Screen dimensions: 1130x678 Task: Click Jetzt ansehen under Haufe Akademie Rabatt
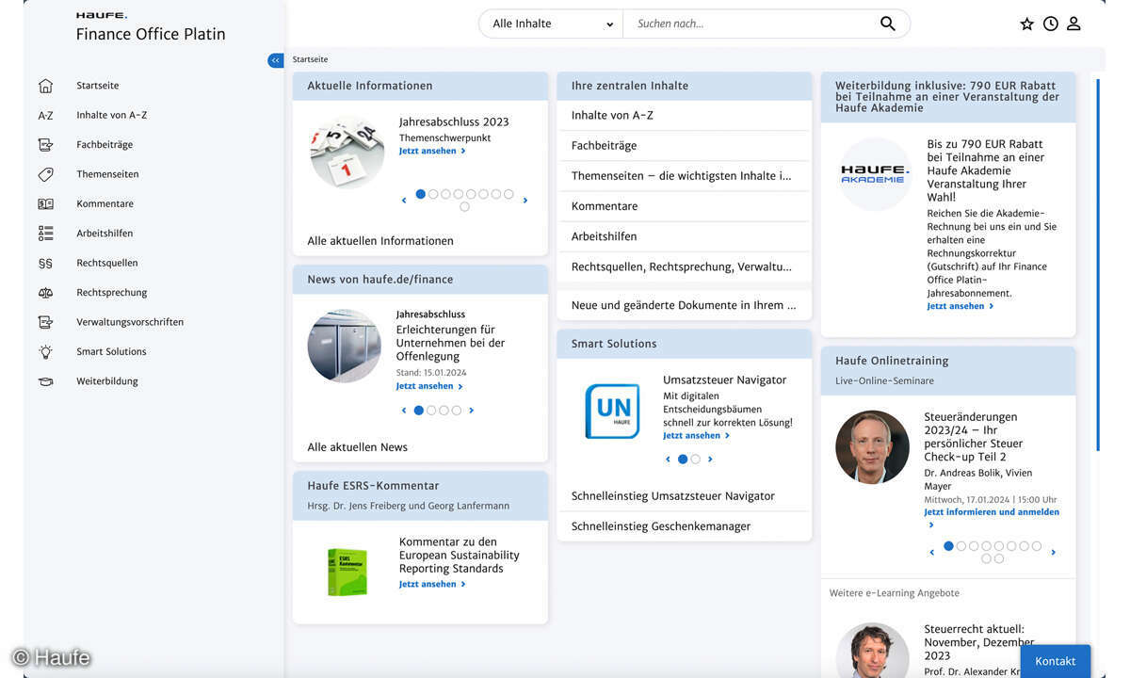[x=960, y=306]
